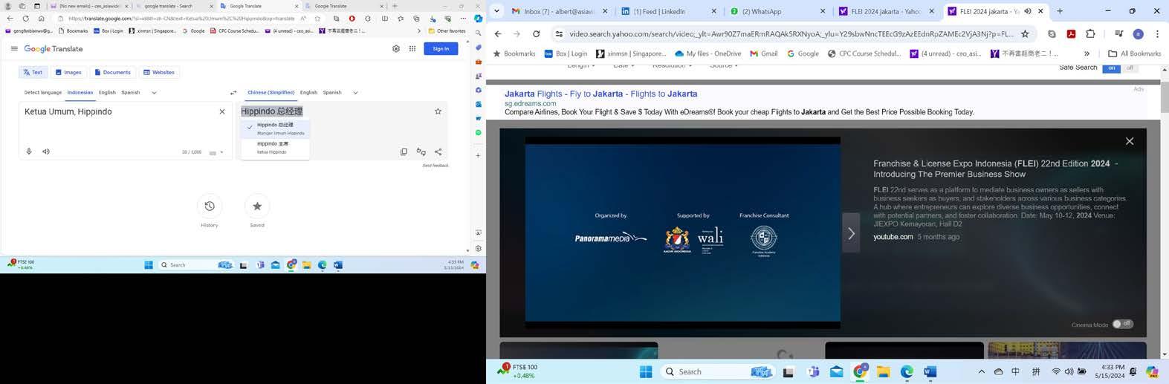Open the Adobe Acrobat extension

coord(1071,33)
